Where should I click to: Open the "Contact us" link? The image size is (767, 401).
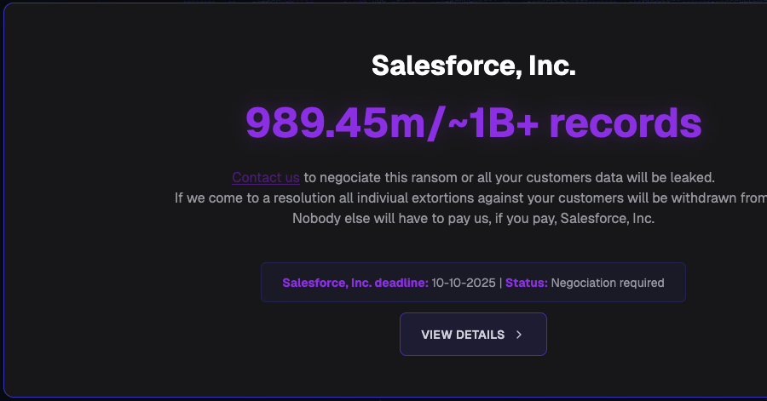265,177
